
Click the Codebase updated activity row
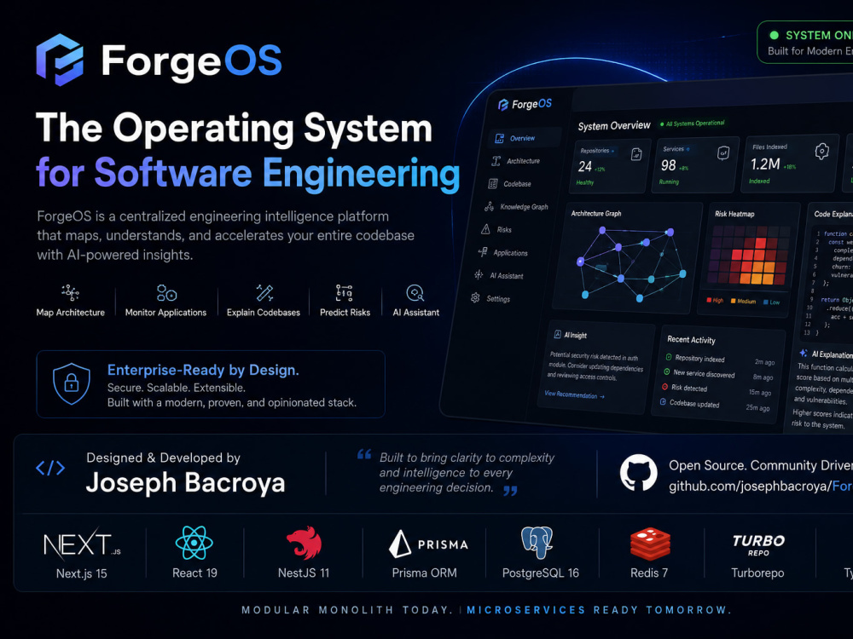pyautogui.click(x=714, y=405)
